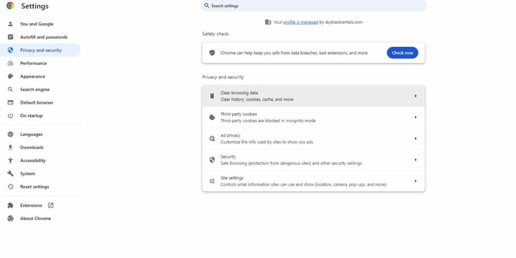Click the Extensions puzzle piece icon
Viewport: 516px width, 258px height.
11,206
